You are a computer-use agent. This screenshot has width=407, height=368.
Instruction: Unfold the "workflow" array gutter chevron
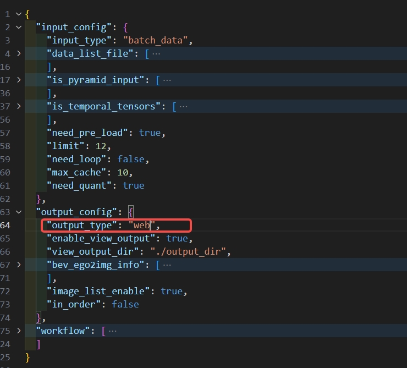[19, 331]
